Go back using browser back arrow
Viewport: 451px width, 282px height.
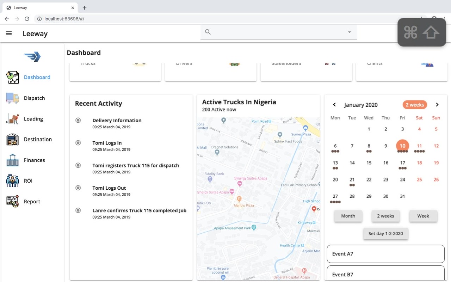pyautogui.click(x=7, y=19)
